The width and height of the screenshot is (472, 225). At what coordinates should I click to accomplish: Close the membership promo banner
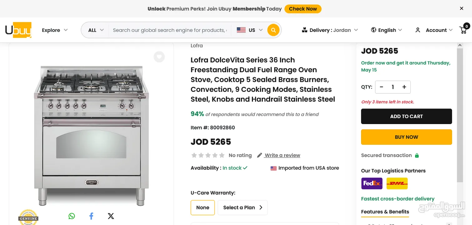click(x=461, y=8)
